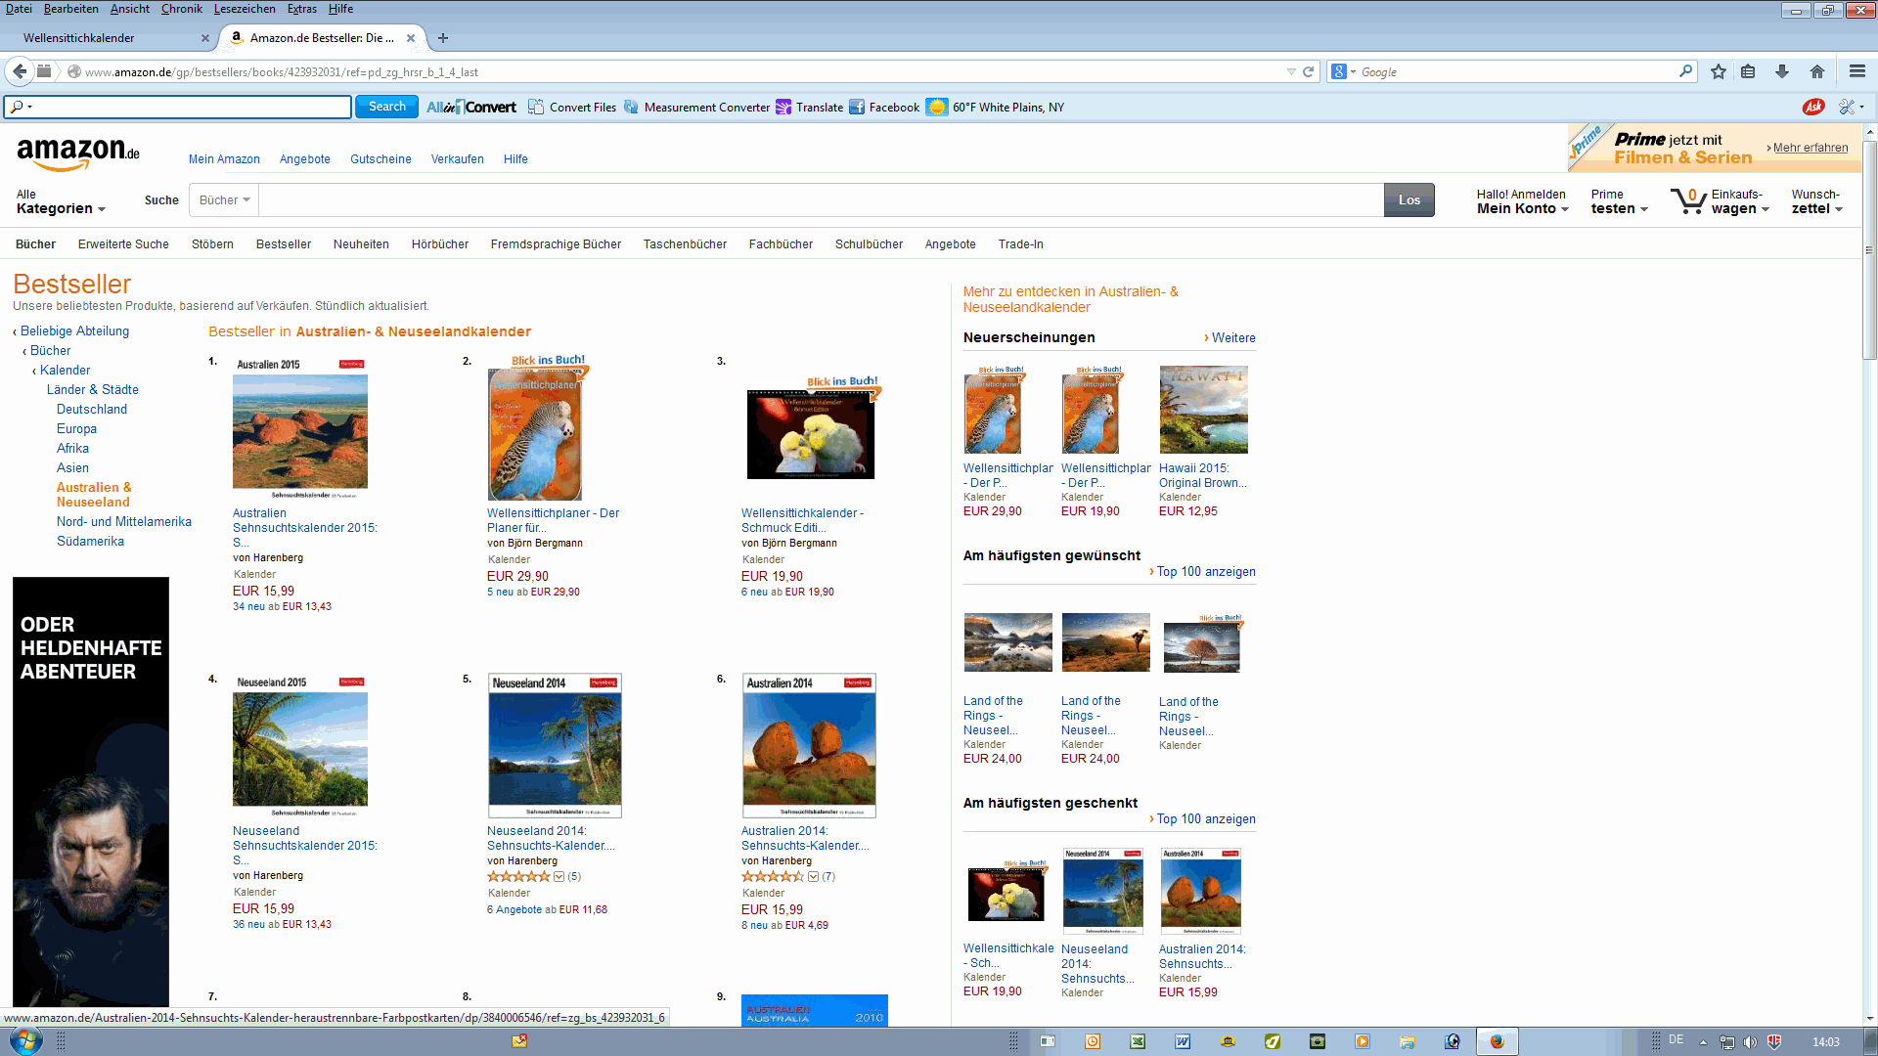Viewport: 1878px width, 1056px height.
Task: Open the Hawaii 2015 calendar thumbnail
Action: 1203,409
